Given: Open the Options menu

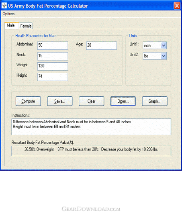Looking at the screenshot, I should (x=8, y=14).
